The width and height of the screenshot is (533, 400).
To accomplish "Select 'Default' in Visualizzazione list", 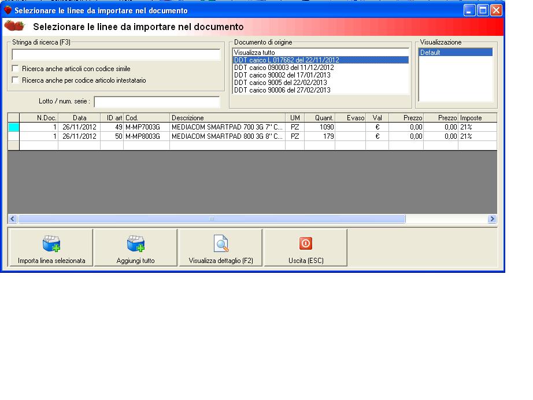I will [431, 53].
